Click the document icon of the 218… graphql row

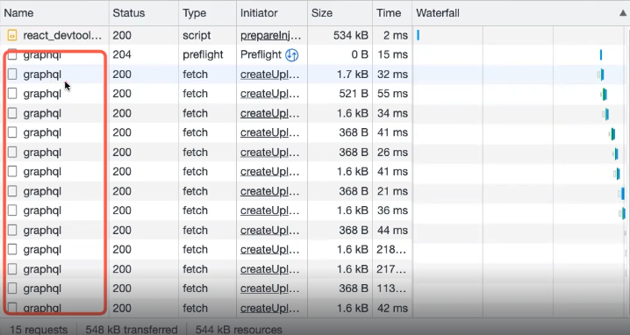point(12,249)
